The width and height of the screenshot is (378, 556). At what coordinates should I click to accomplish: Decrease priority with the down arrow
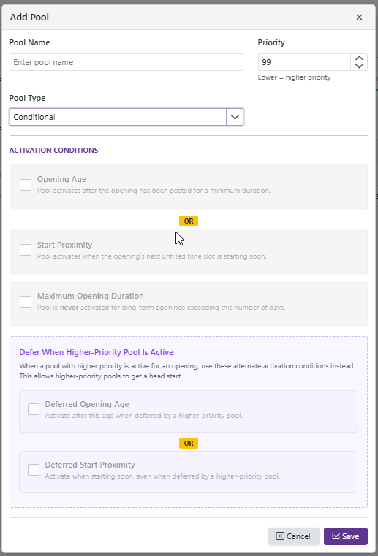tap(359, 66)
